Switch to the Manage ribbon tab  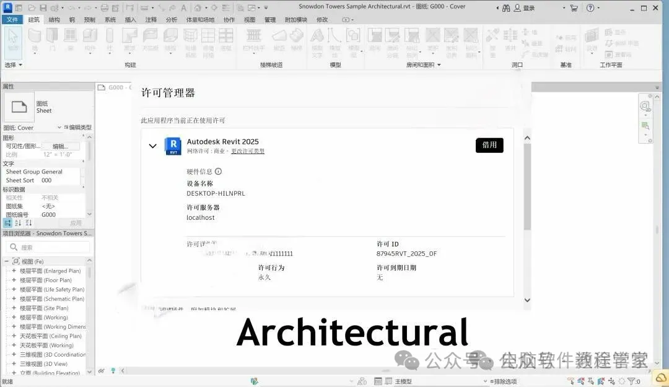pyautogui.click(x=270, y=20)
